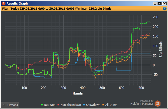This screenshot has height=109, width=168.
Task: Click the blue Showdown legend swatch
Action: (84, 104)
